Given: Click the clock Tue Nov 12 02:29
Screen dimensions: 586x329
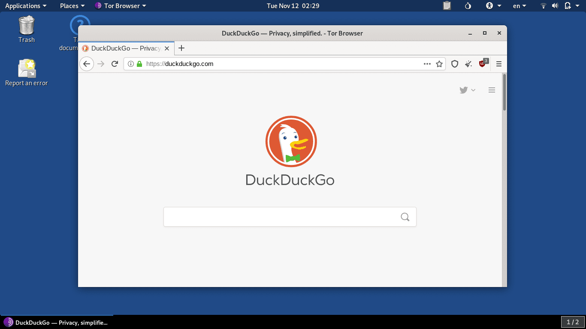Looking at the screenshot, I should tap(293, 6).
